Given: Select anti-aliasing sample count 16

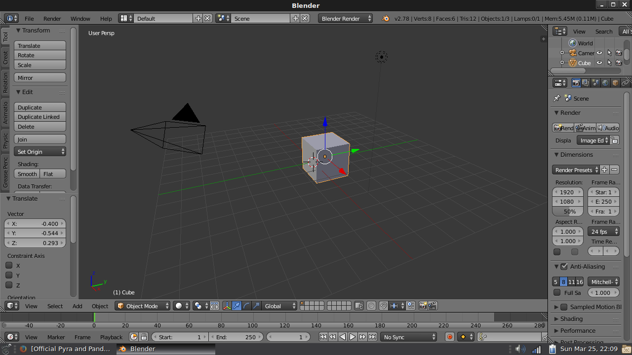Looking at the screenshot, I should pos(580,282).
